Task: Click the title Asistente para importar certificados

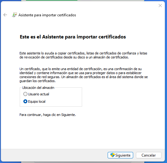Action: pyautogui.click(x=47, y=15)
